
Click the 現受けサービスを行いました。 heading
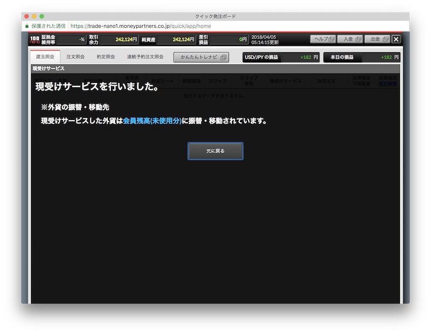[98, 87]
